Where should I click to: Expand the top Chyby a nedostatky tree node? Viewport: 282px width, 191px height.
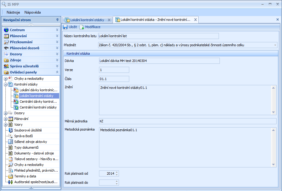5,79
